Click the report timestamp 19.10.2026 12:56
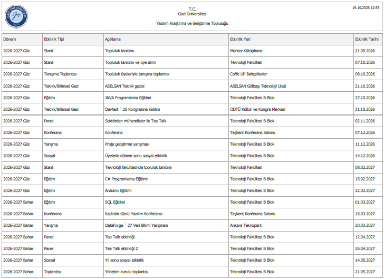The width and height of the screenshot is (384, 279). (x=366, y=8)
